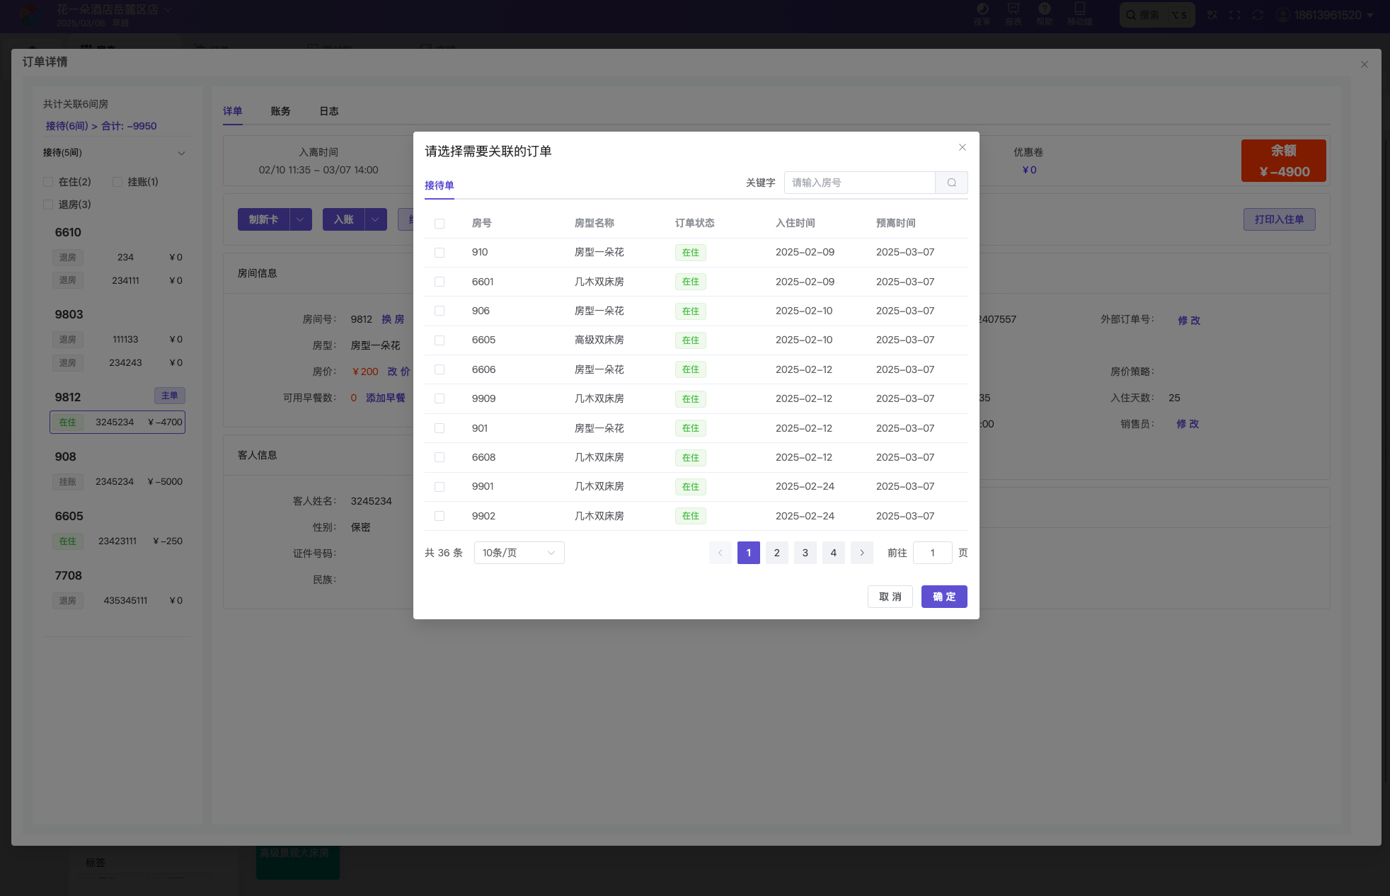Select checkbox for room 9901
Viewport: 1390px width, 896px height.
coord(440,487)
